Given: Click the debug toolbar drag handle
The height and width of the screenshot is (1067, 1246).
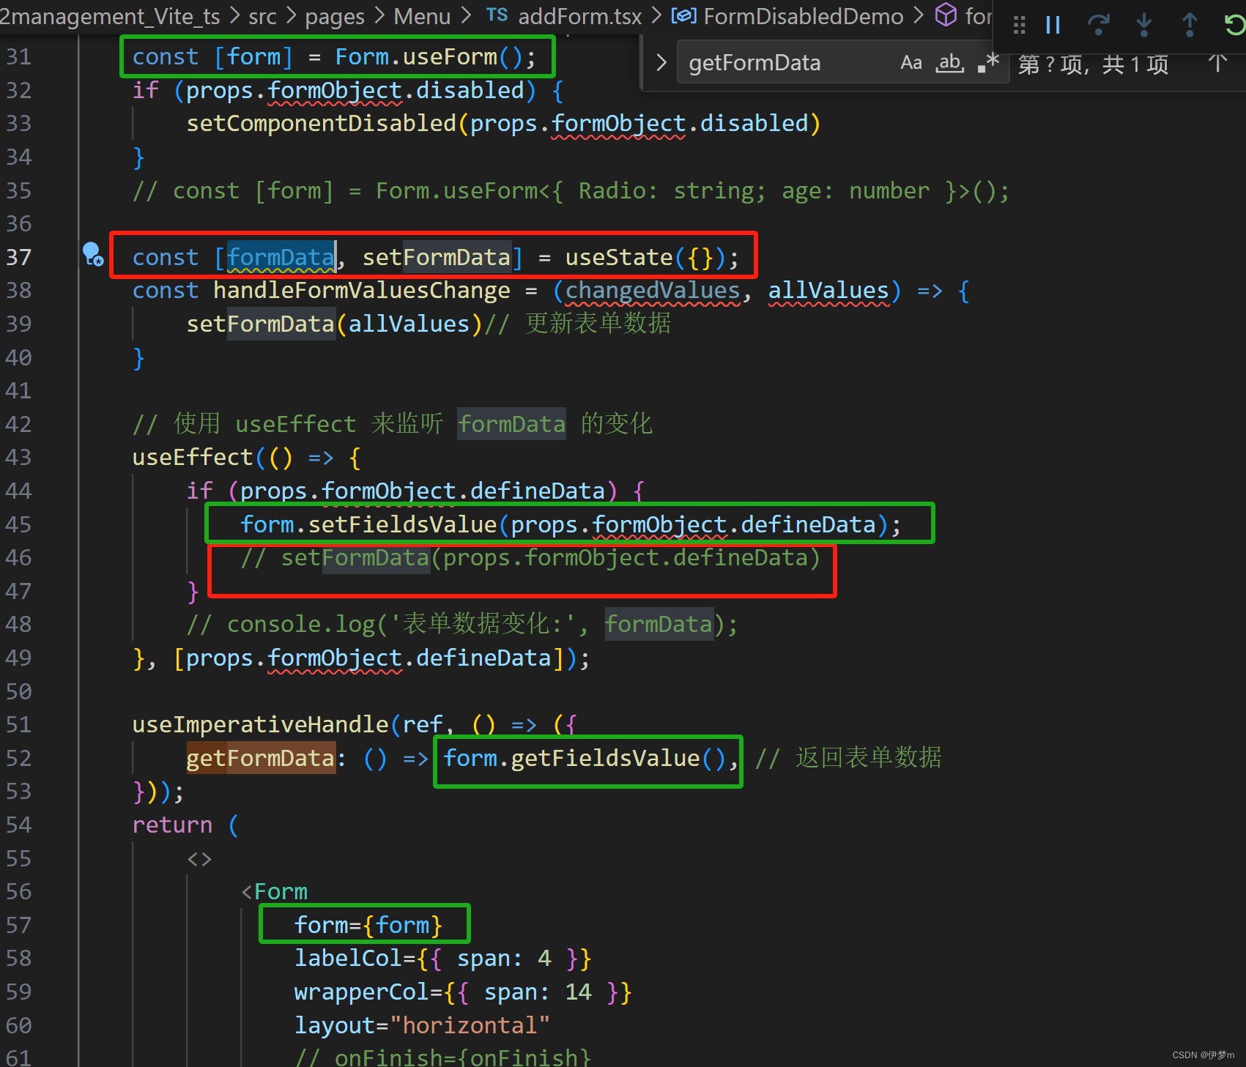Looking at the screenshot, I should (1018, 24).
